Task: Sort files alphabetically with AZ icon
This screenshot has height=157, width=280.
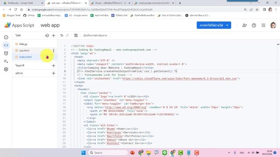Action: [47, 35]
